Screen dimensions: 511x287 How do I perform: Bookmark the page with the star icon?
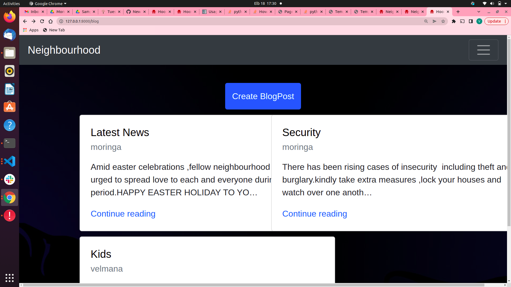tap(443, 21)
